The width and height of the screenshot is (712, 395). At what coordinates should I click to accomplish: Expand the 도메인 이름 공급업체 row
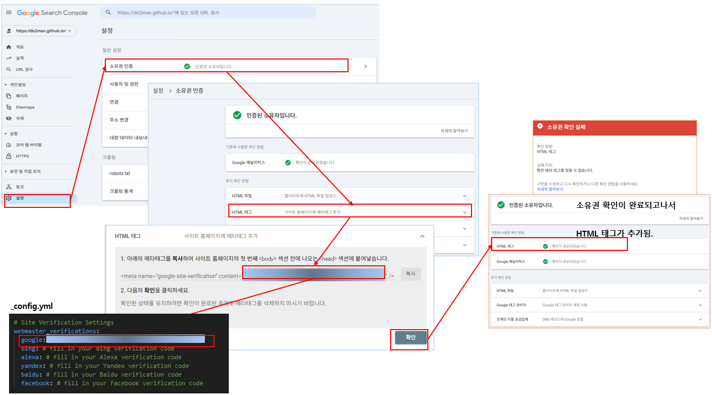700,320
